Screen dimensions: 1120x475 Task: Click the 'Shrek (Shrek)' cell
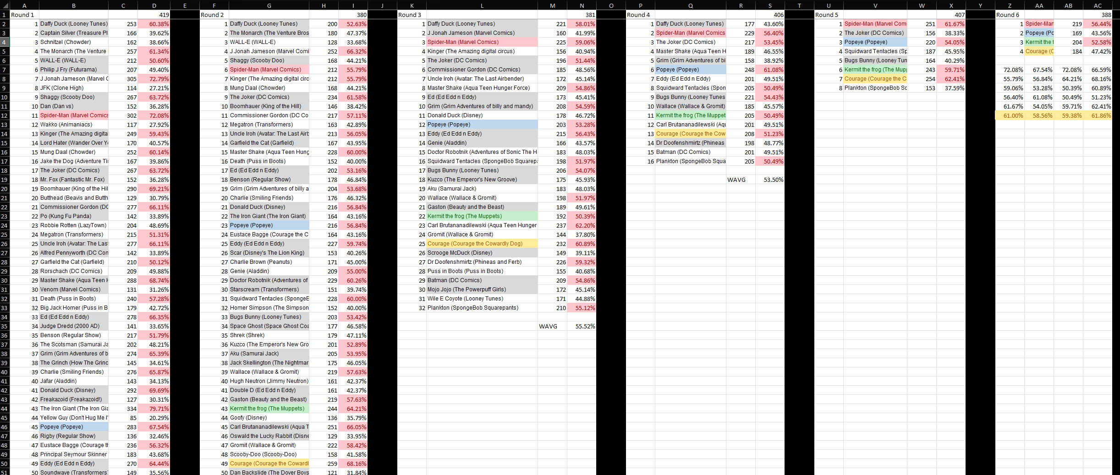269,335
